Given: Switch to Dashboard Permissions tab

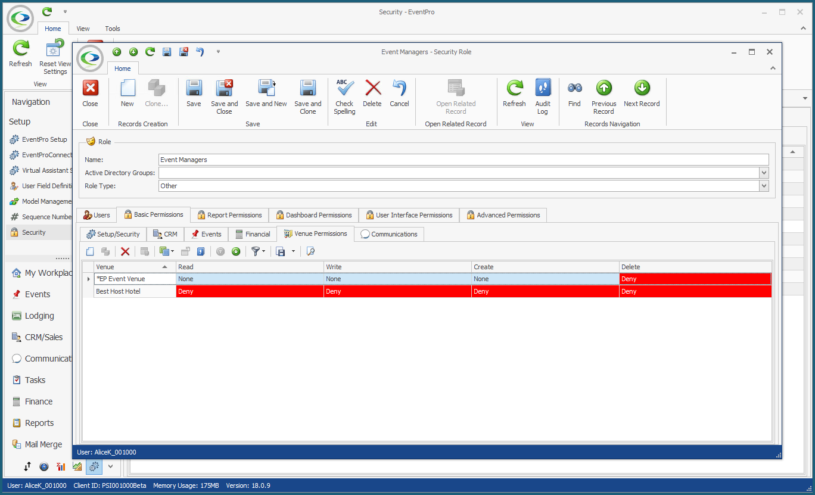Looking at the screenshot, I should [x=313, y=215].
